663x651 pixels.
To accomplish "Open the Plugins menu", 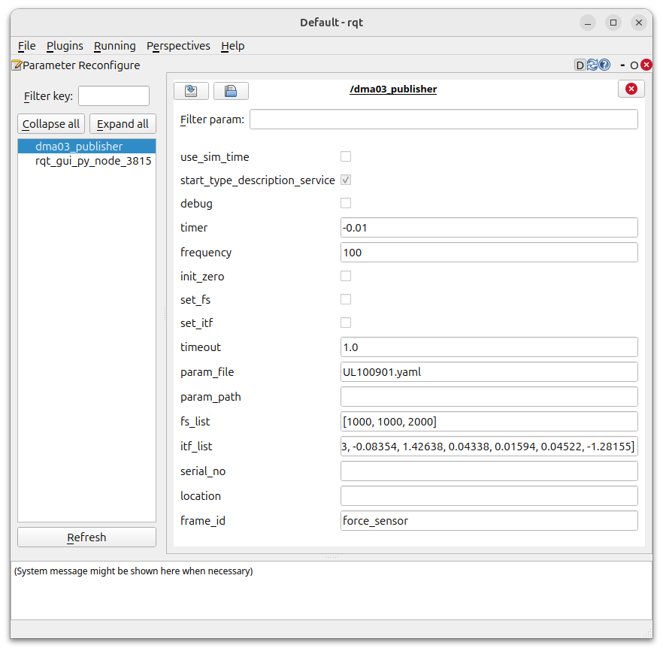I will 65,46.
